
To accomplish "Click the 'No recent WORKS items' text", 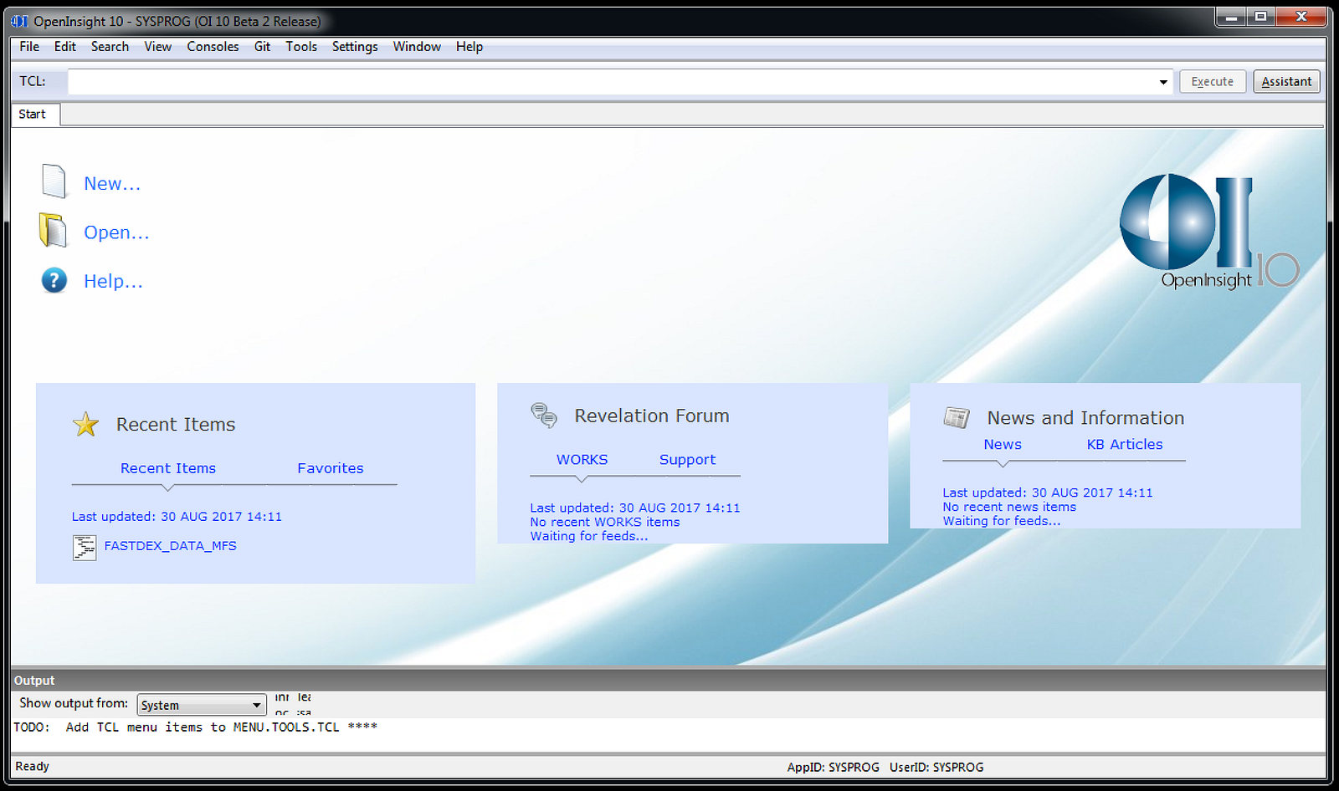I will tap(605, 523).
